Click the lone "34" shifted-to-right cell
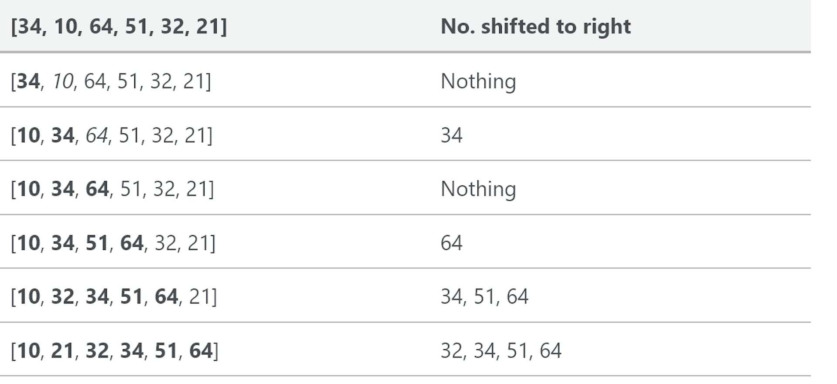The image size is (837, 384). pyautogui.click(x=451, y=135)
